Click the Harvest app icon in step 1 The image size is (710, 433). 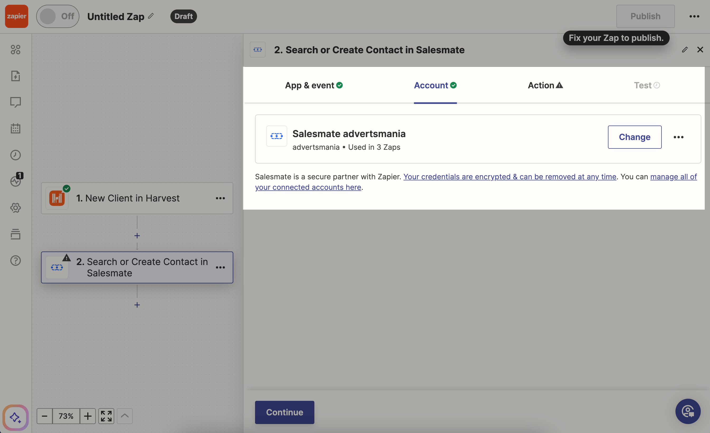(57, 198)
